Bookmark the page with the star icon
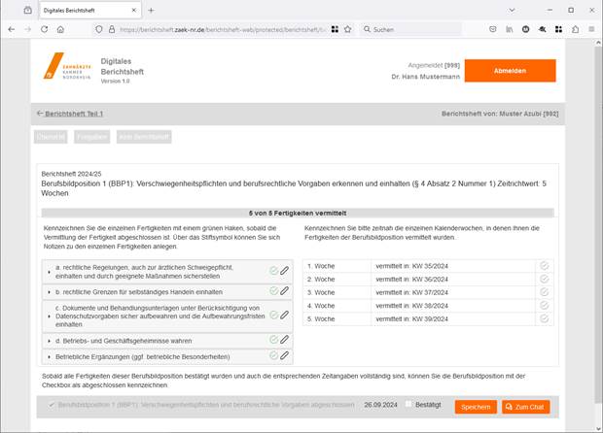This screenshot has height=433, width=603. click(x=347, y=29)
